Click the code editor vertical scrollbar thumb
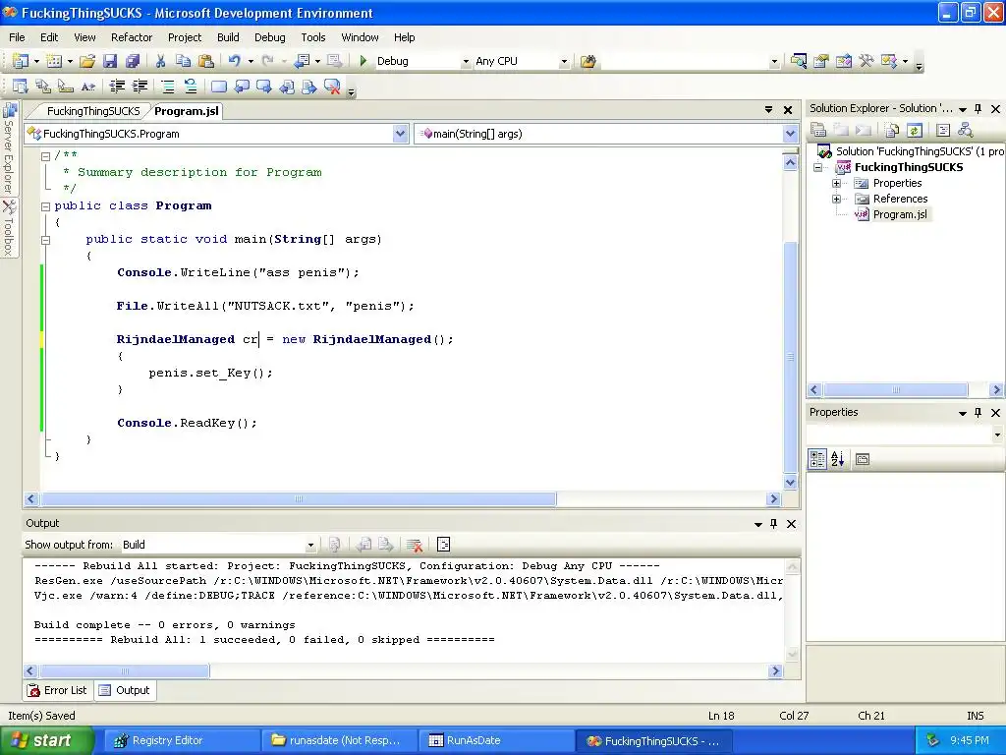The width and height of the screenshot is (1006, 755). click(791, 356)
